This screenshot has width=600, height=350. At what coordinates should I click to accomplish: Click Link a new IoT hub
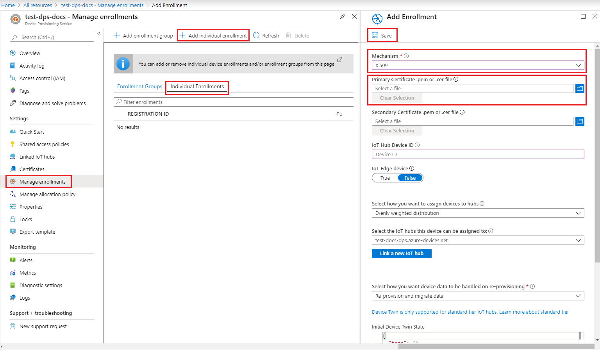(x=402, y=254)
